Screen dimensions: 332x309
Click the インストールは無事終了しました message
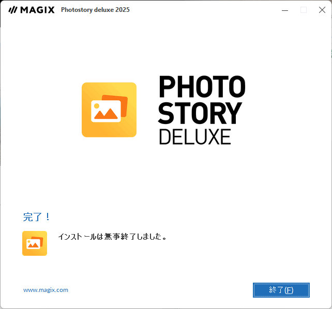(x=112, y=237)
